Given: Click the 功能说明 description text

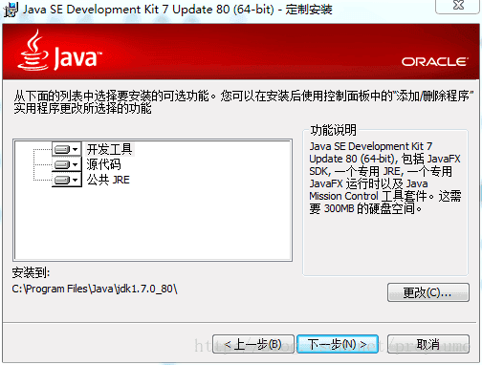Looking at the screenshot, I should [385, 178].
